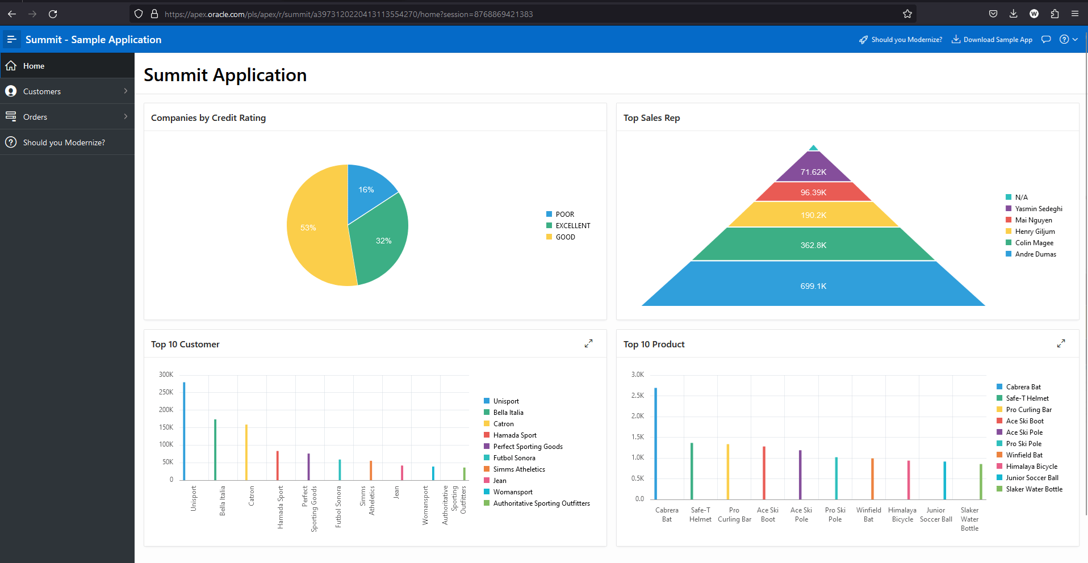Select Home in the sidebar
The height and width of the screenshot is (563, 1088).
pyautogui.click(x=34, y=66)
